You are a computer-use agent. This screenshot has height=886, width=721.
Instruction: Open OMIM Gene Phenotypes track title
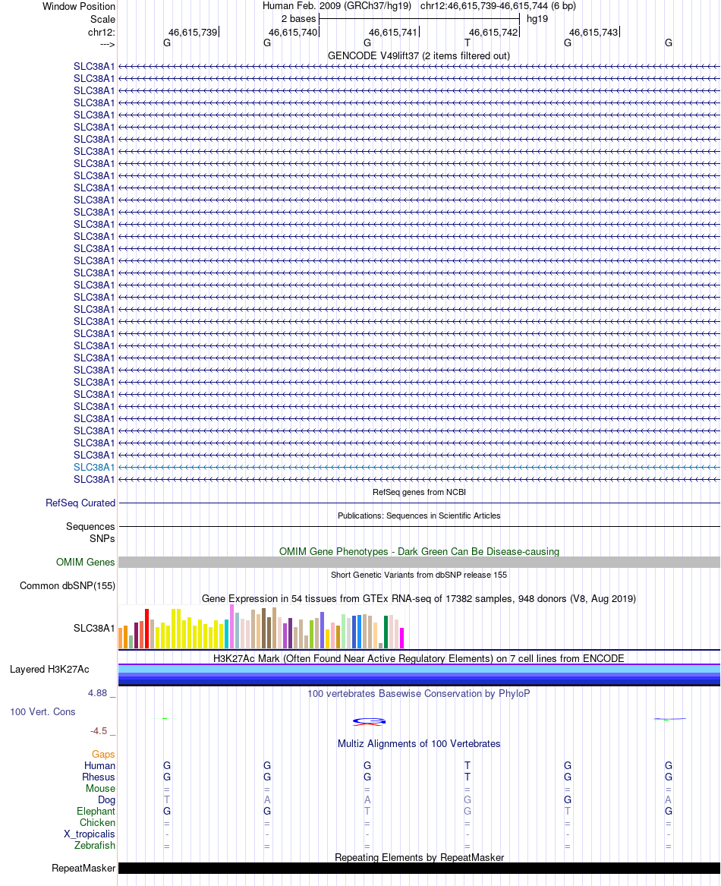pyautogui.click(x=419, y=551)
